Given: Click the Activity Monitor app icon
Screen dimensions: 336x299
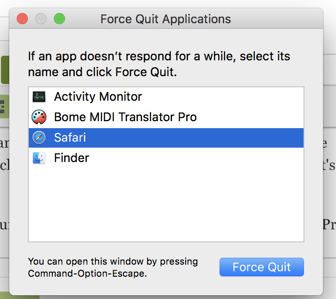Looking at the screenshot, I should point(39,97).
